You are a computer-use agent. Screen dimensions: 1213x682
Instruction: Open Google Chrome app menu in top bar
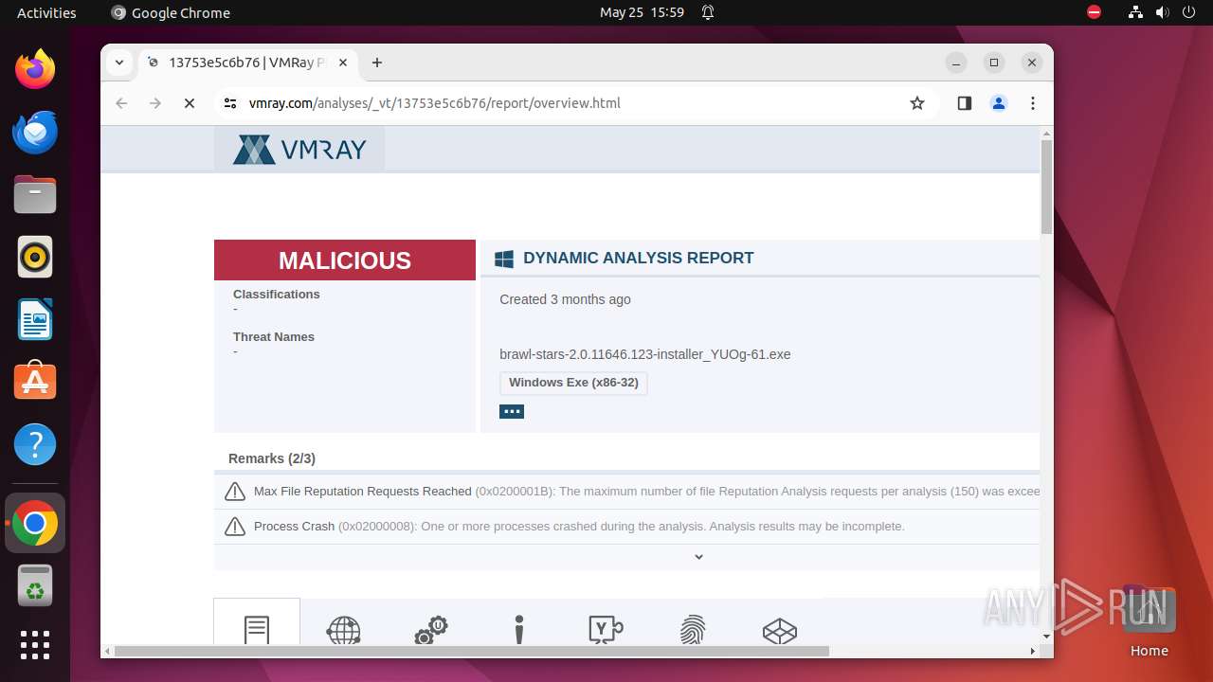tap(171, 12)
